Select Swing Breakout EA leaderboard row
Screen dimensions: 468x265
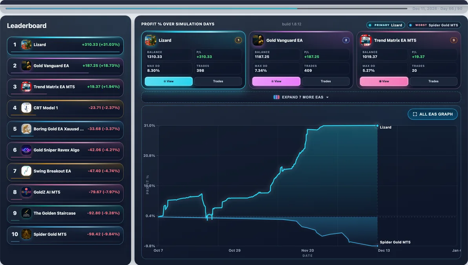click(x=65, y=172)
